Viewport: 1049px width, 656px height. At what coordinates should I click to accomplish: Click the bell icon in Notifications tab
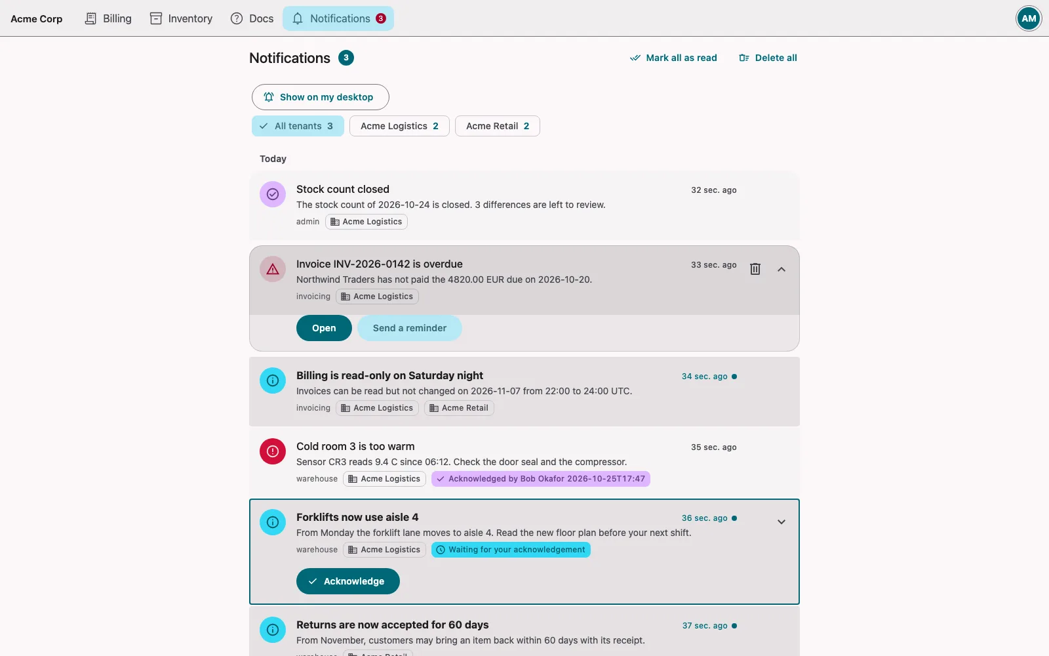click(x=298, y=18)
